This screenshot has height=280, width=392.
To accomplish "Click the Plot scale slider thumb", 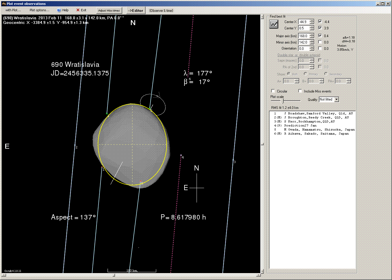I will [282, 101].
